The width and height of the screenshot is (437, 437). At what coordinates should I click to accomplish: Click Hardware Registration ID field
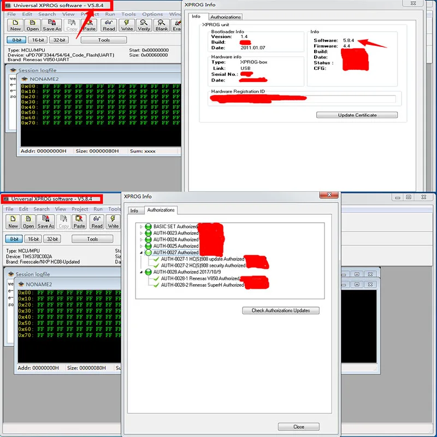[x=303, y=99]
